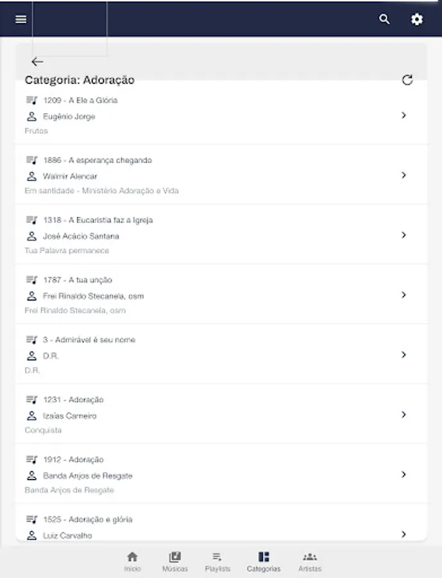Click the search magnifier icon

click(x=384, y=19)
